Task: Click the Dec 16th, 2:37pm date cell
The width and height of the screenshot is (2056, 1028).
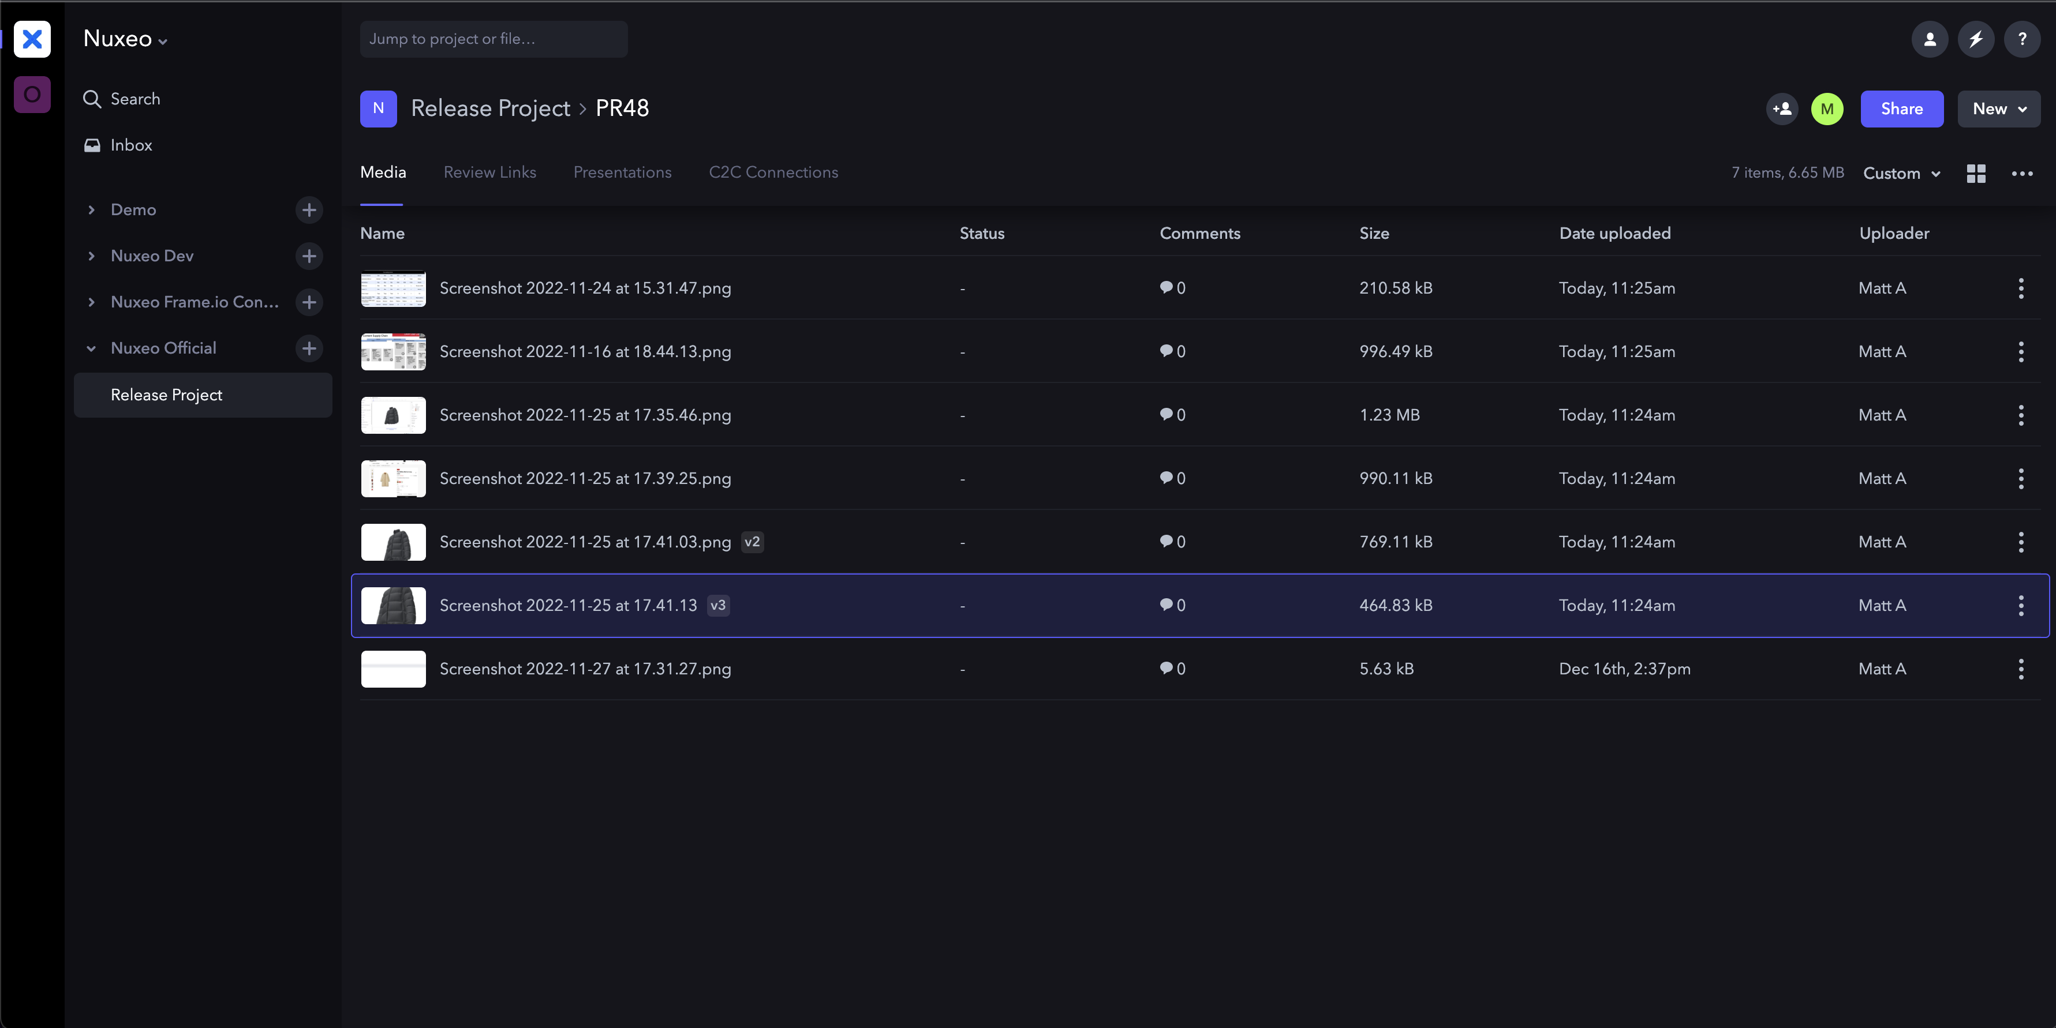Action: click(1624, 669)
